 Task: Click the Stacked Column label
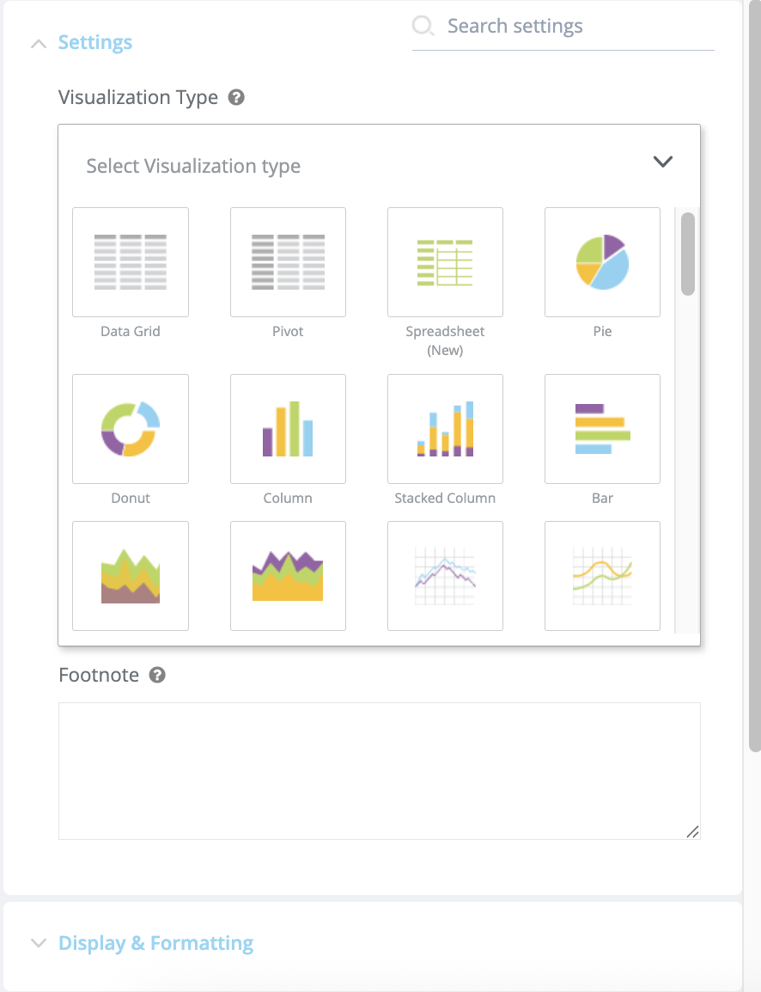[x=445, y=499]
